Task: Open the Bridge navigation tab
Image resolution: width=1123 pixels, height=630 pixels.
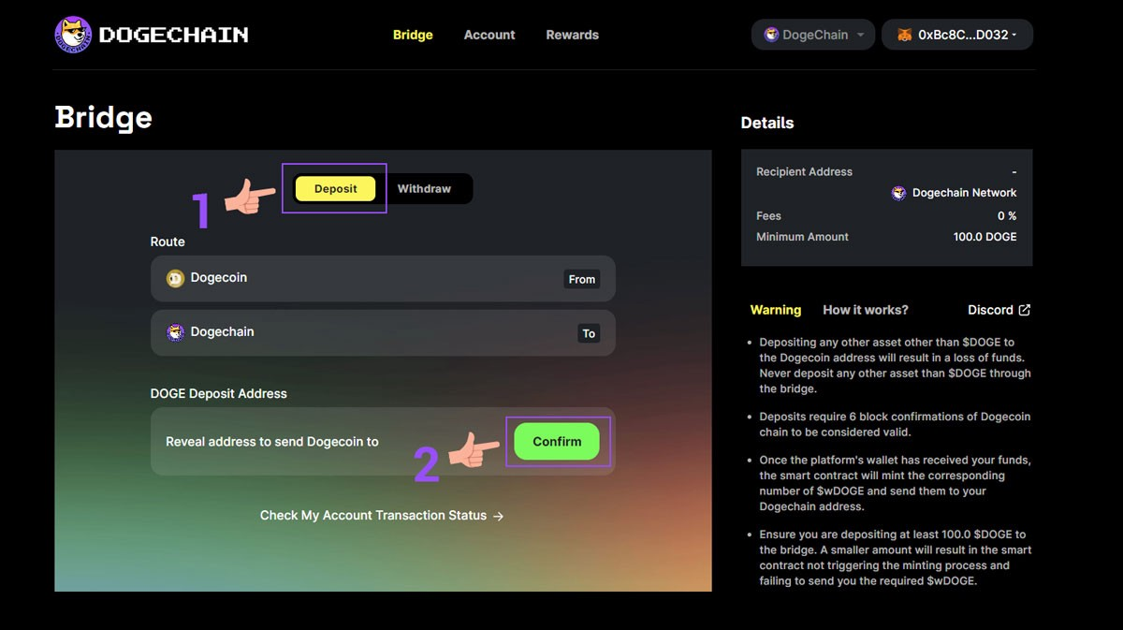Action: click(413, 35)
